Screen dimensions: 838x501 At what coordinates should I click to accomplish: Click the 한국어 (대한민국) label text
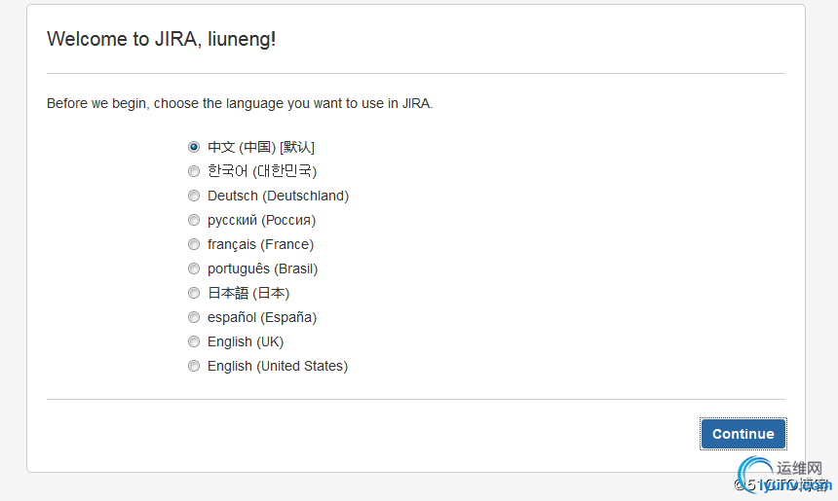click(262, 171)
